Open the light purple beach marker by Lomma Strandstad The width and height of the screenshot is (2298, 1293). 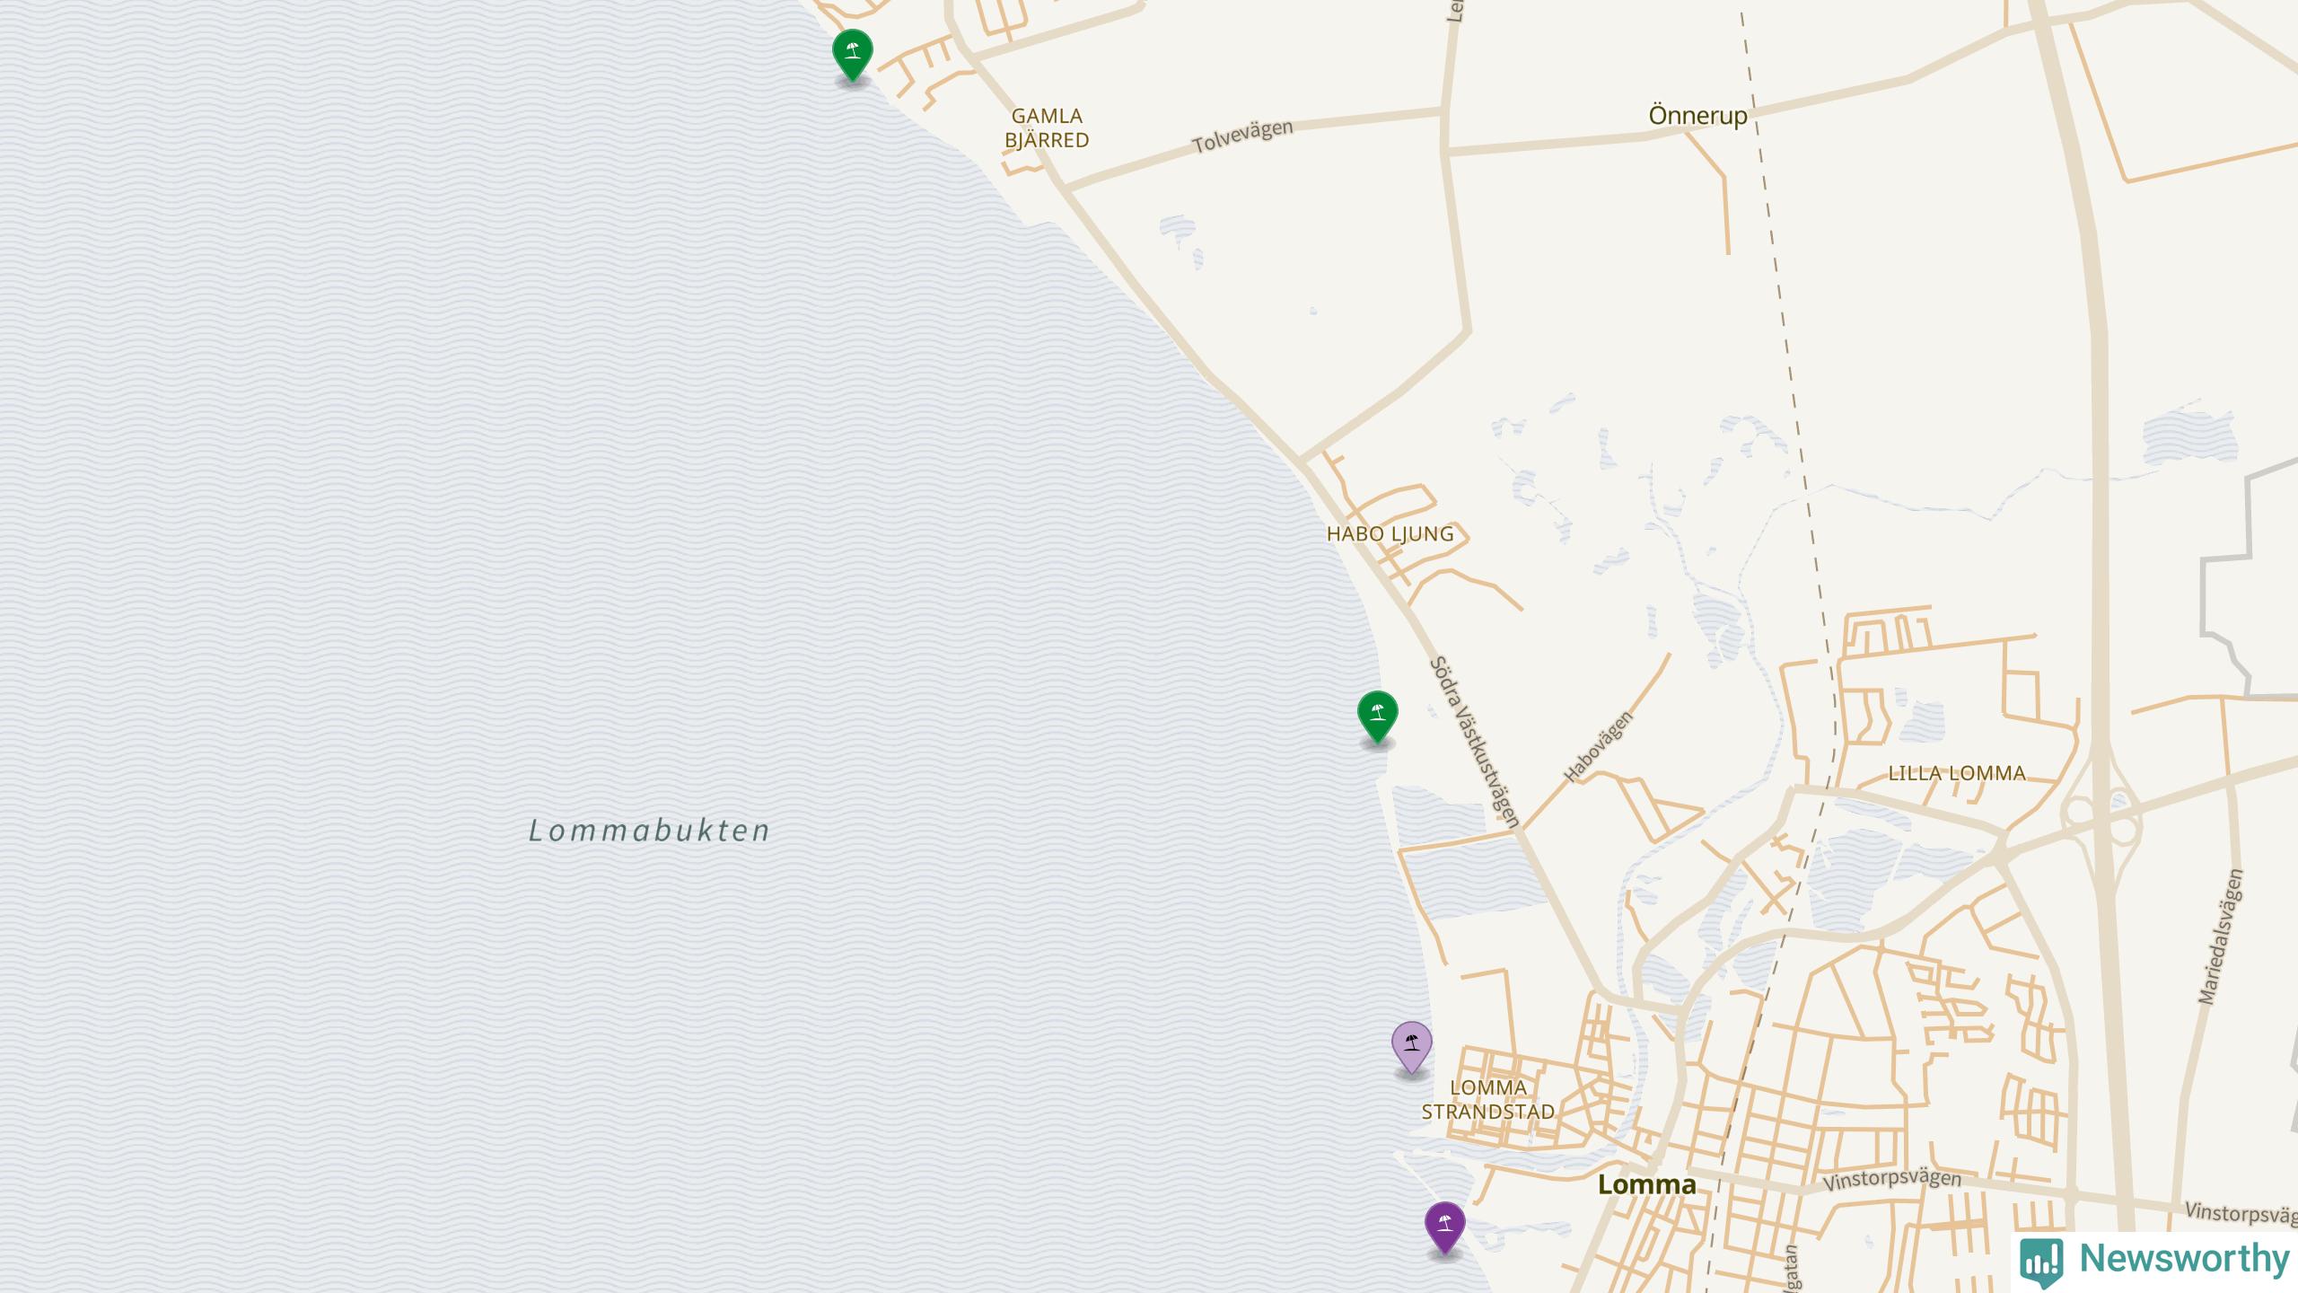[x=1411, y=1046]
